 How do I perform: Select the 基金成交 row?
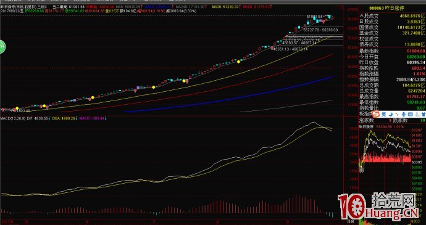[392, 33]
